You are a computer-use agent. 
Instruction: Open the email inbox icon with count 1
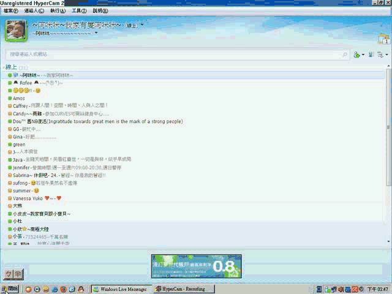[384, 39]
